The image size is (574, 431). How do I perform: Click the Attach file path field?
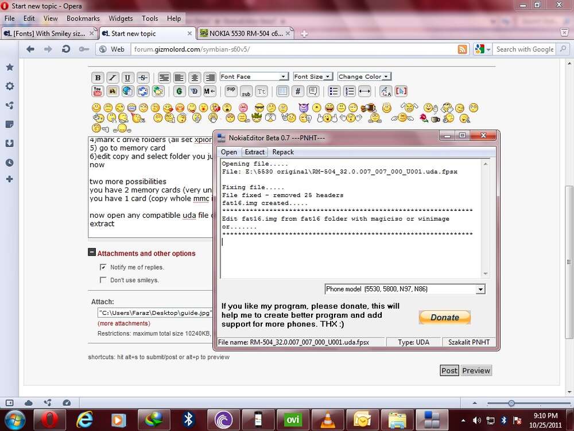(155, 313)
